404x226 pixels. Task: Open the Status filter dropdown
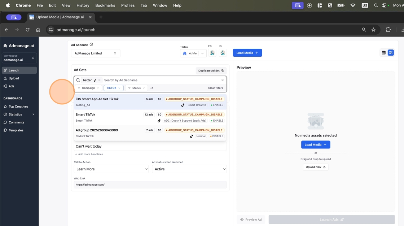click(x=137, y=88)
